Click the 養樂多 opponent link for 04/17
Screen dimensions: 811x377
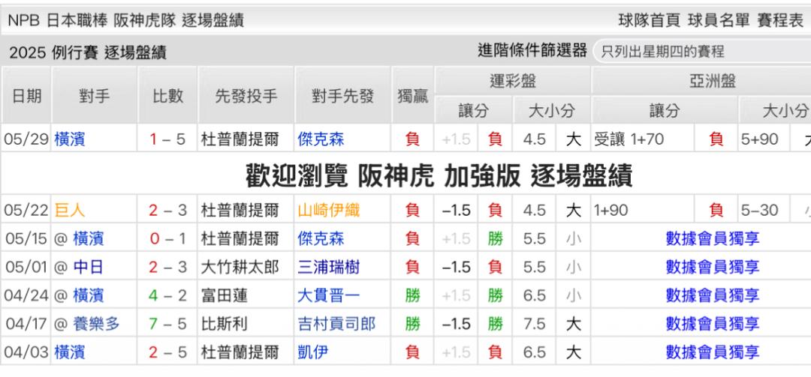coord(96,324)
